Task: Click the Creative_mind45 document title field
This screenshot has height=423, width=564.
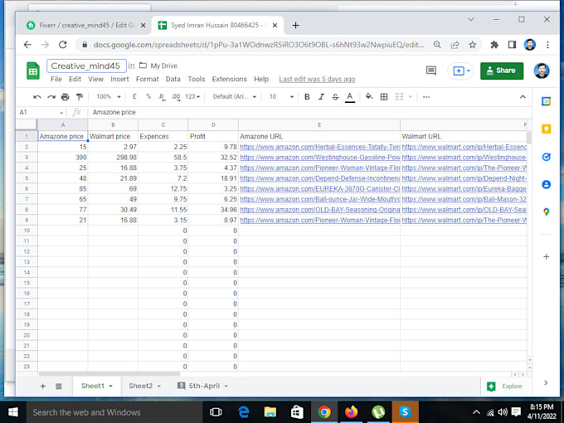Action: coord(86,66)
